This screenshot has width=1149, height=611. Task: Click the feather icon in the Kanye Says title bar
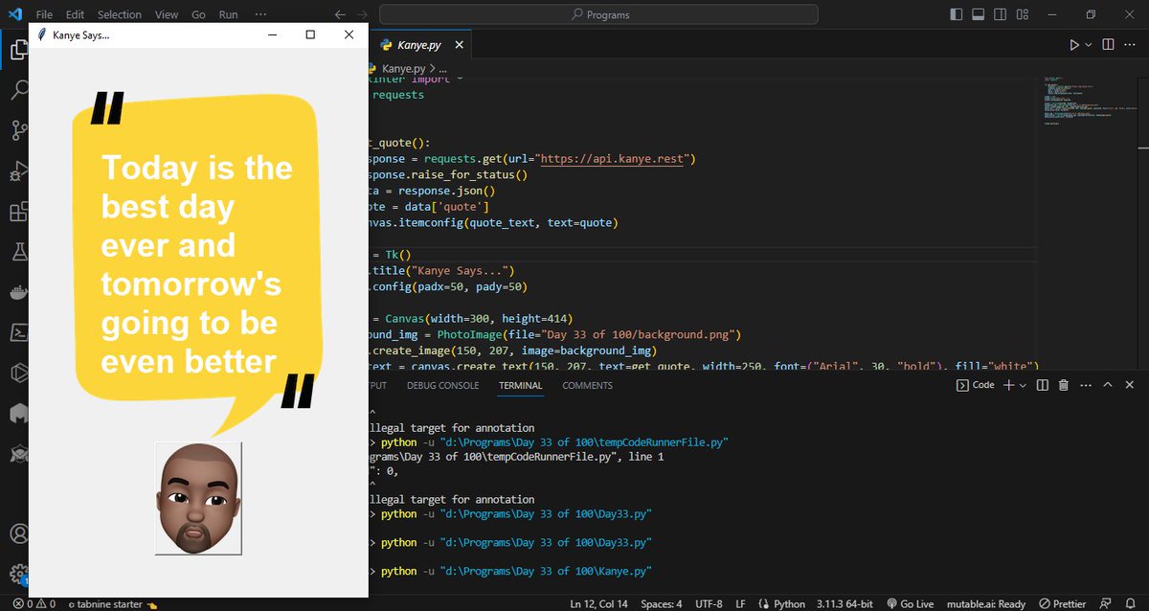(41, 34)
